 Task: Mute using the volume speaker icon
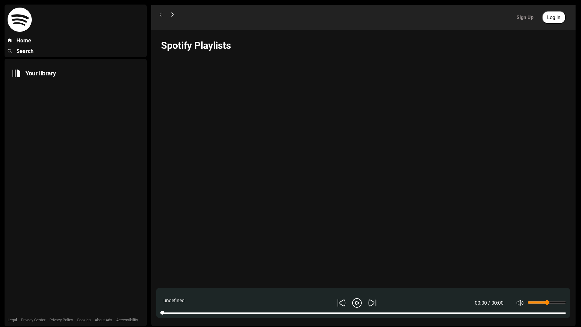pos(520,303)
